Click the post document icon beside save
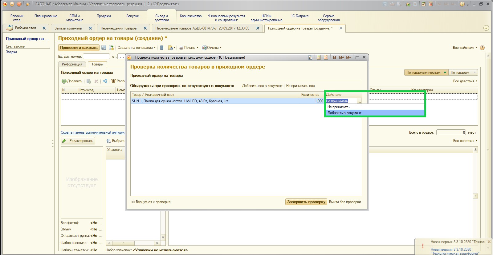The image size is (493, 255). click(111, 48)
